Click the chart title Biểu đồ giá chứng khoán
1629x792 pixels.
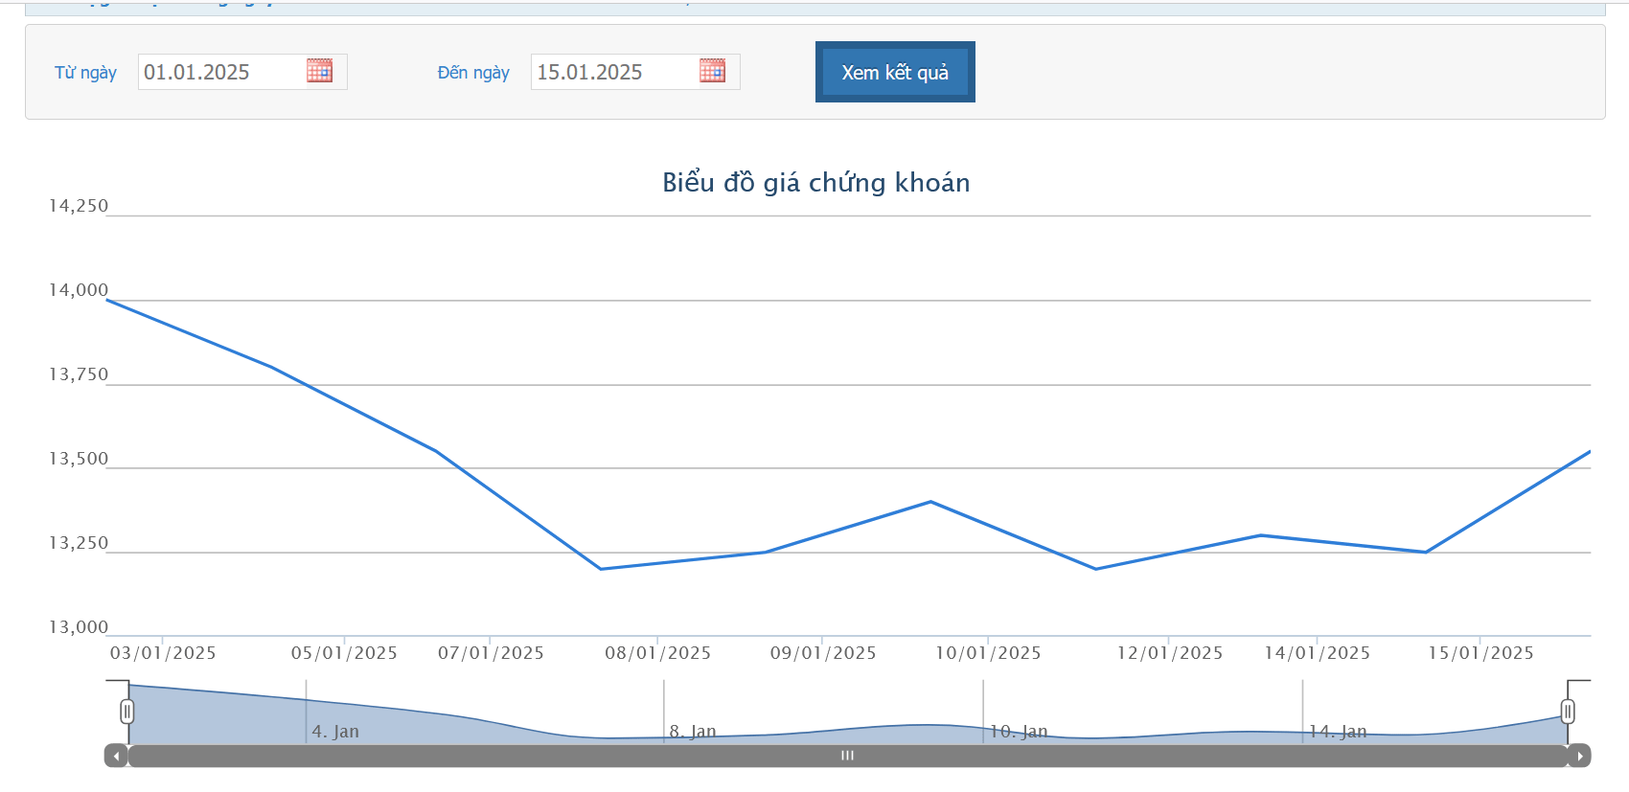coord(816,182)
